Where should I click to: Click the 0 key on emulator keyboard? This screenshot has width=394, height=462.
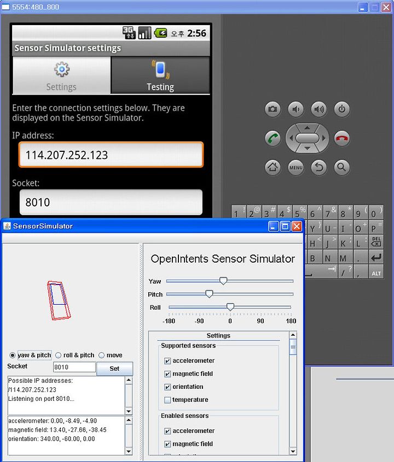[x=376, y=212]
